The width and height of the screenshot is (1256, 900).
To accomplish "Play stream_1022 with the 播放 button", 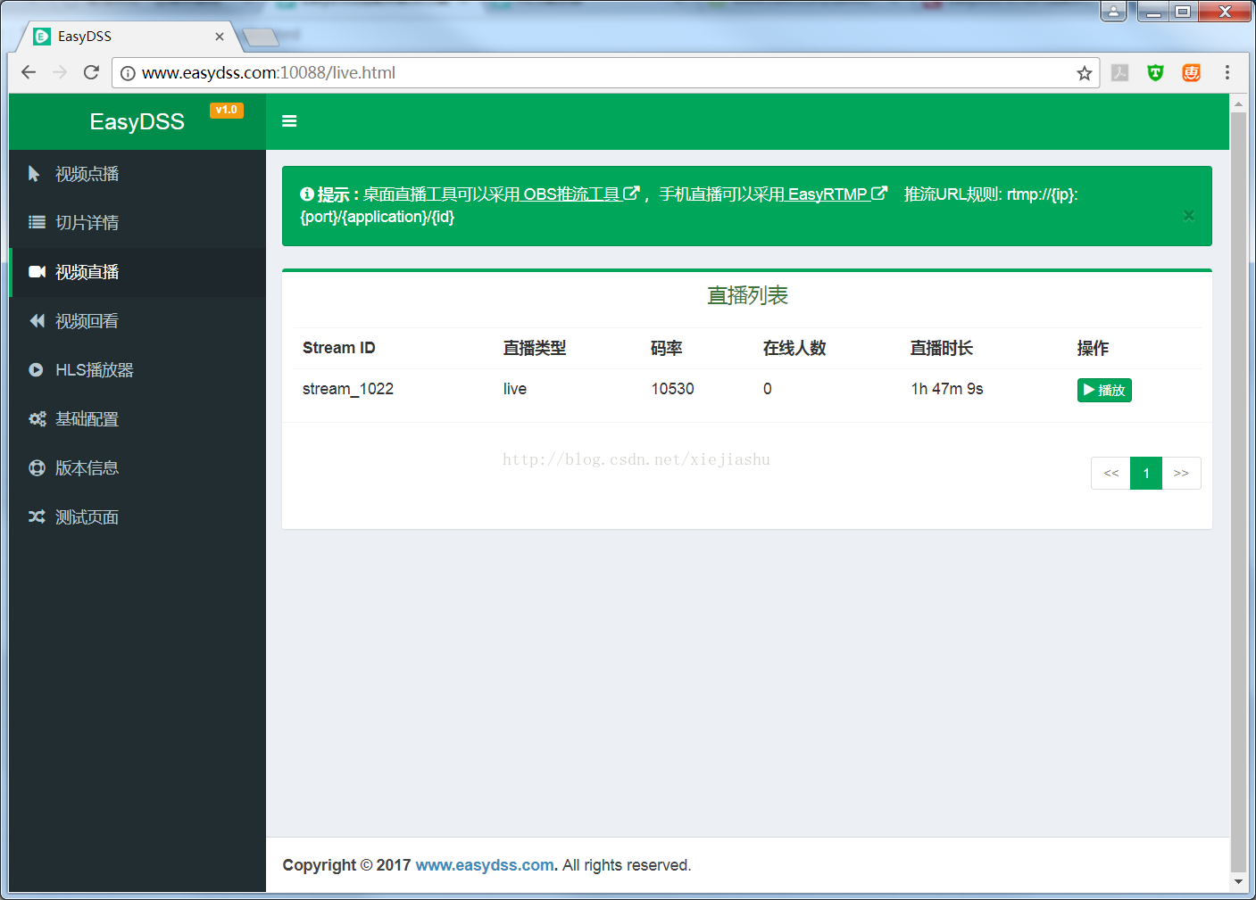I will pyautogui.click(x=1104, y=391).
